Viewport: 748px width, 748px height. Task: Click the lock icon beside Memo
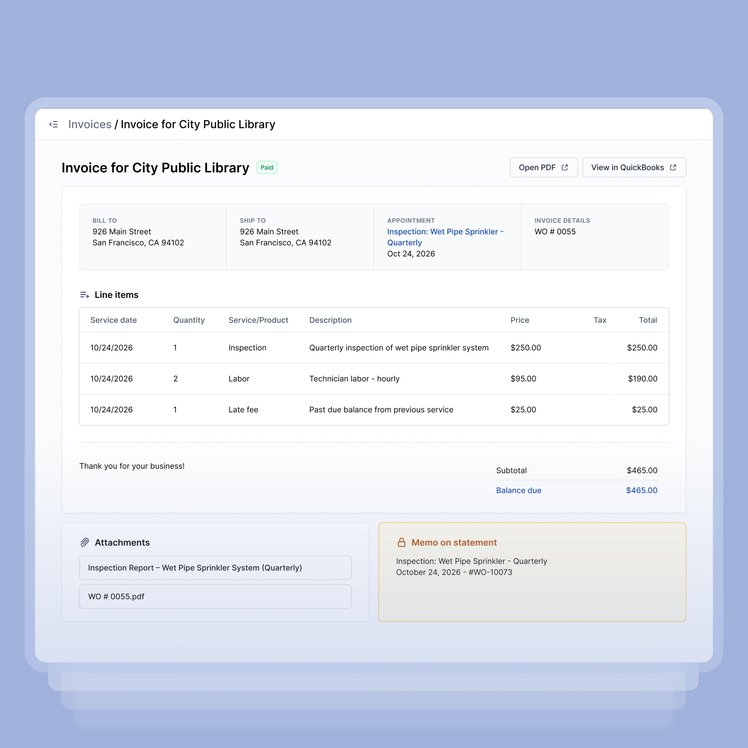(x=402, y=542)
